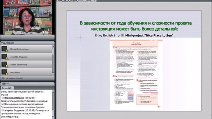Viewport: 212px width, 119px height.
Task: Click Агарёва Людмила chat sender name
Action: [x=14, y=110]
